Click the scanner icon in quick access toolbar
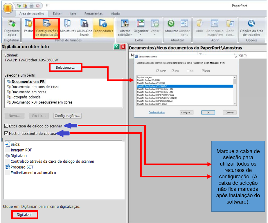The image size is (268, 223). [19, 6]
